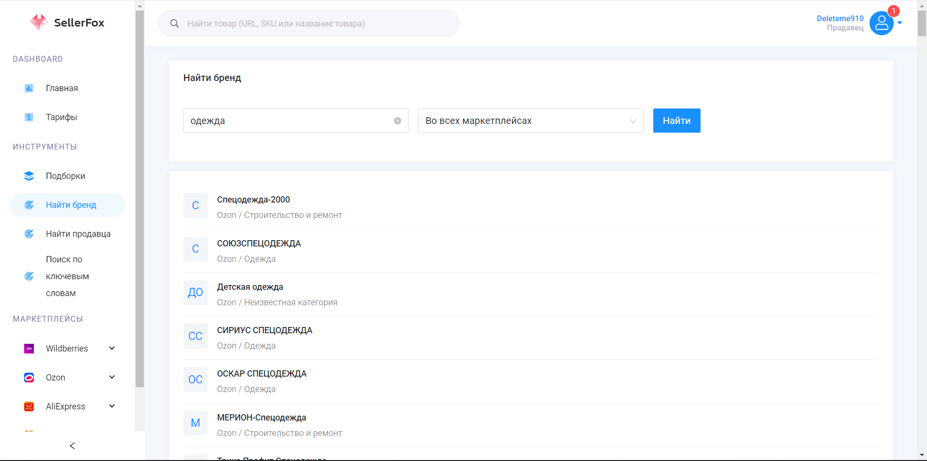927x461 pixels.
Task: Open the СИРИУС СПЕЦОДЕЖДА brand link
Action: 265,330
